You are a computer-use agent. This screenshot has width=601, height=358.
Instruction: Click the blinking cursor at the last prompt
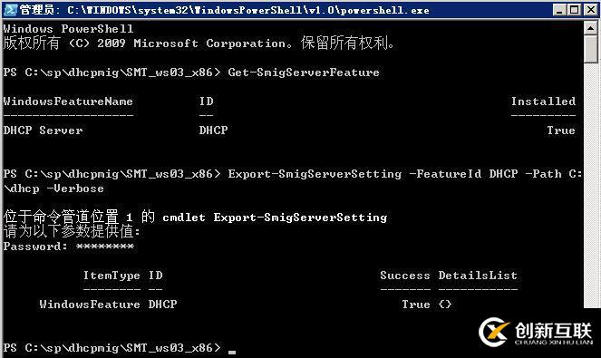point(232,352)
